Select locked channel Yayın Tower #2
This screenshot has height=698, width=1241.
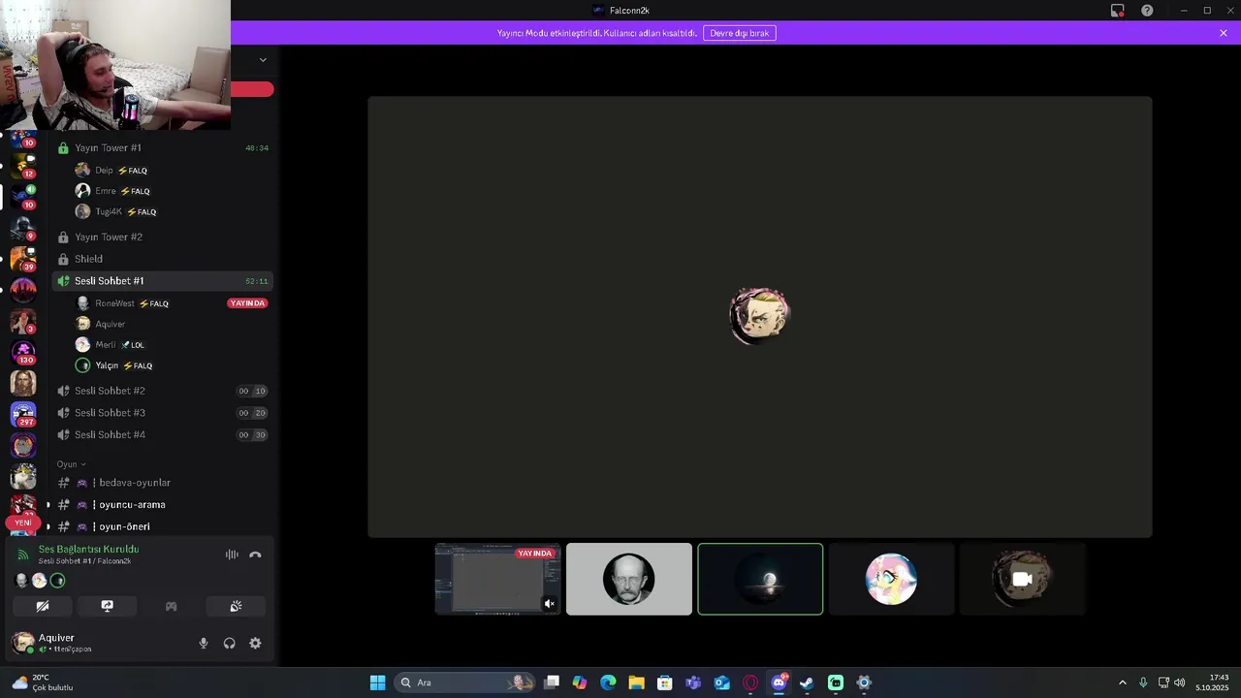[161, 237]
